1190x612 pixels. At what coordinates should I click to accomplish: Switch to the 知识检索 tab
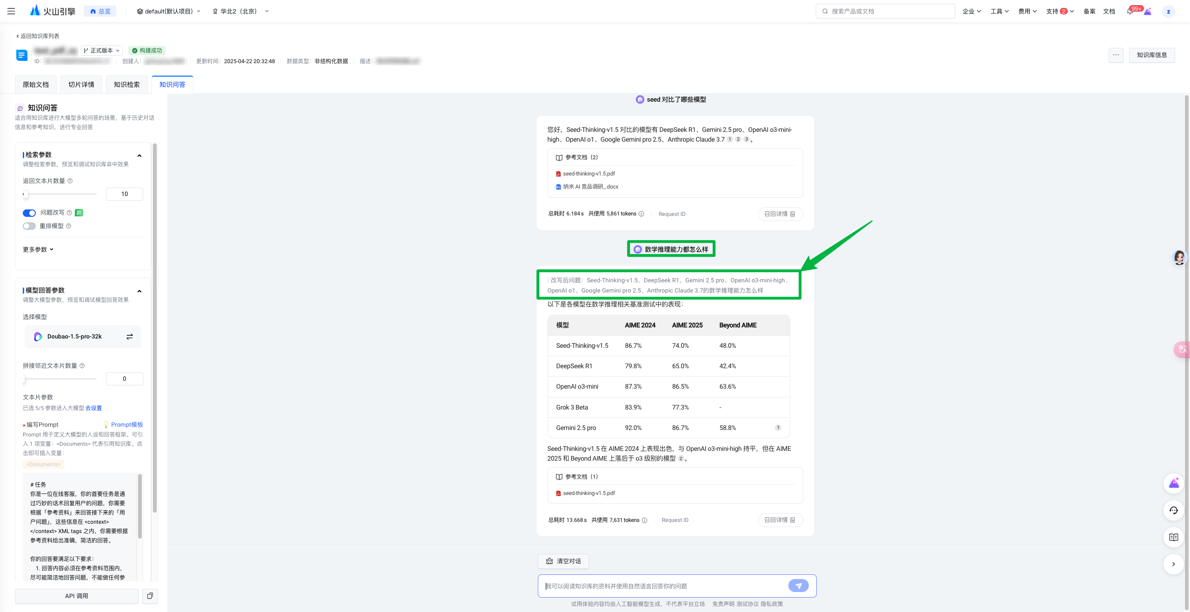(127, 85)
